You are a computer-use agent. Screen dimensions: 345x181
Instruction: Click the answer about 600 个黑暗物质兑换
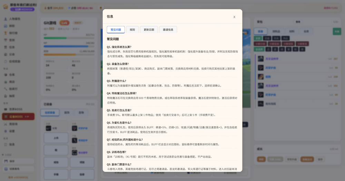(x=172, y=100)
